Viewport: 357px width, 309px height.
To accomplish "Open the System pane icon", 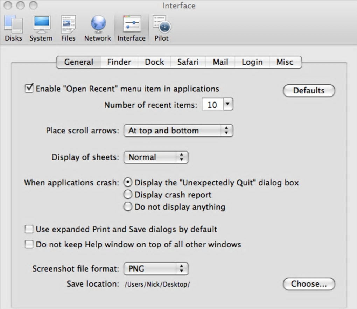I will (x=41, y=28).
